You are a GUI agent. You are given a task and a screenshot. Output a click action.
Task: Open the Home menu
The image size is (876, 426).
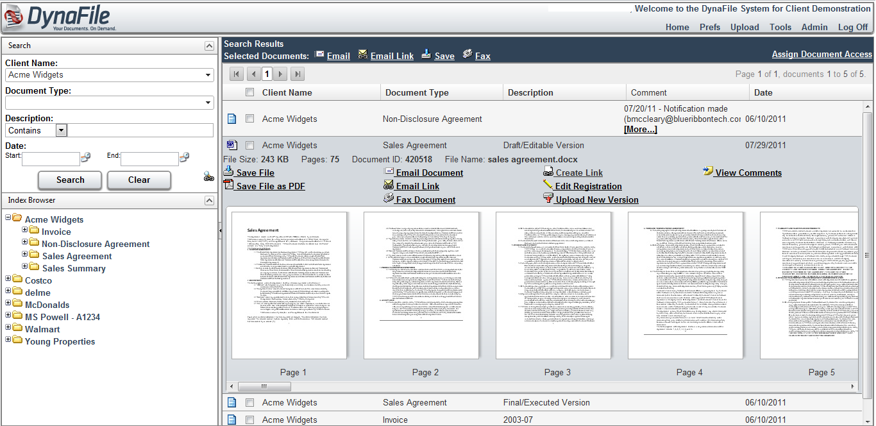click(677, 27)
